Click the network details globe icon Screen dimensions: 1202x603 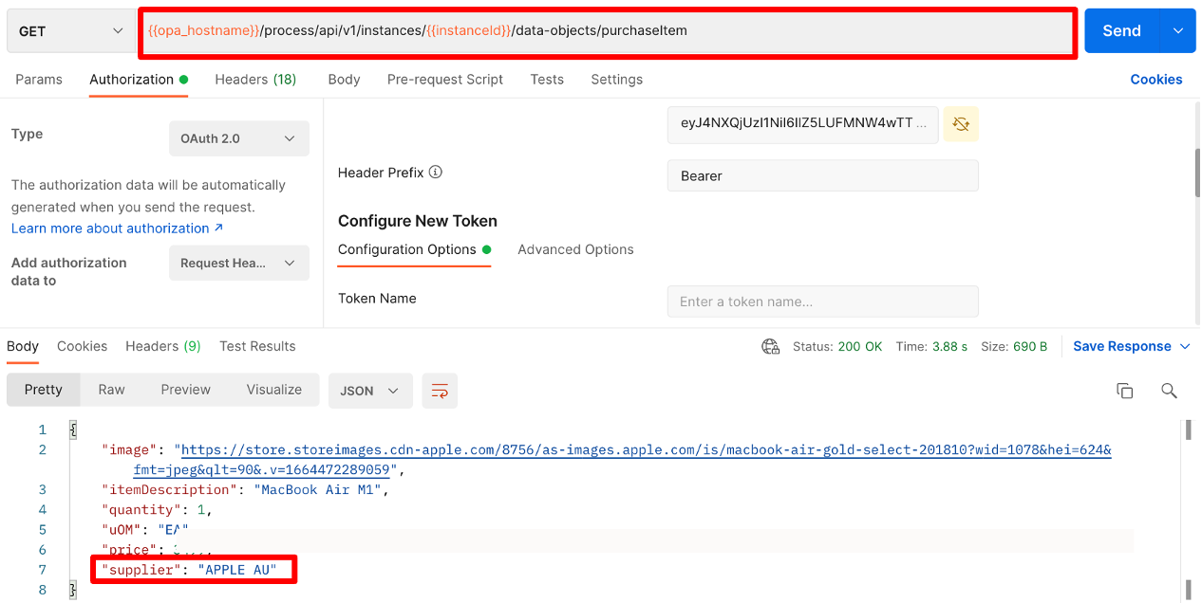tap(770, 346)
